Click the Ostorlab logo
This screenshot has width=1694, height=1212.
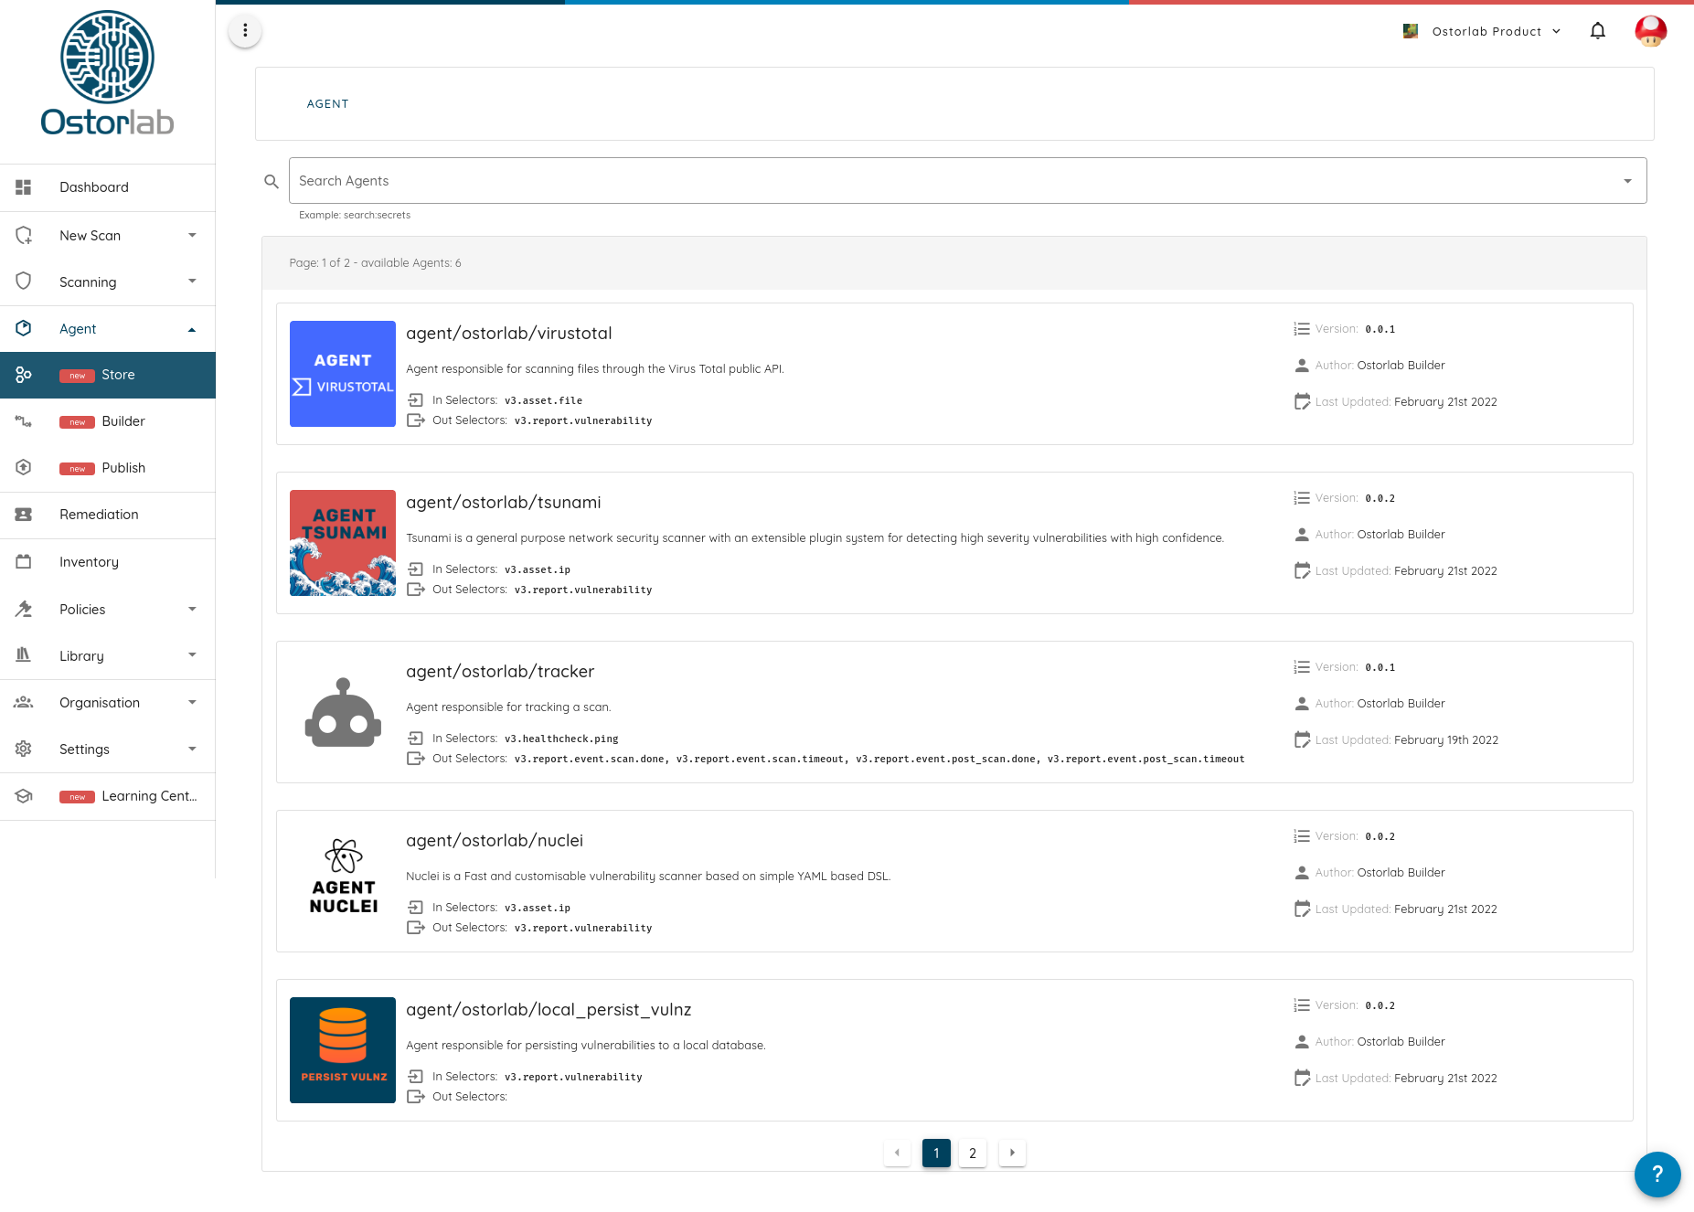coord(107,73)
